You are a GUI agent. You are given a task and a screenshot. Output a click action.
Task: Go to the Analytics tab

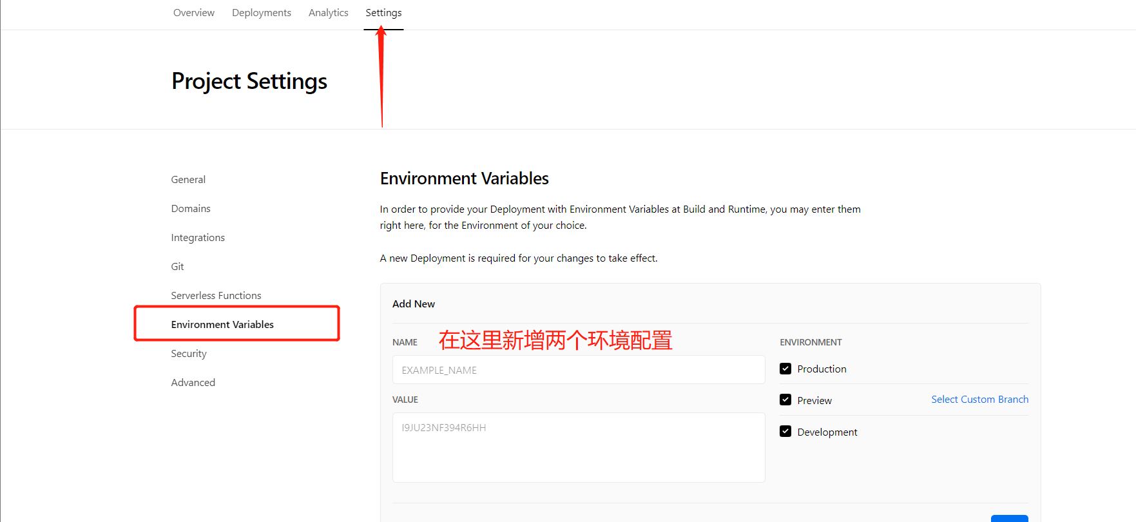[328, 13]
